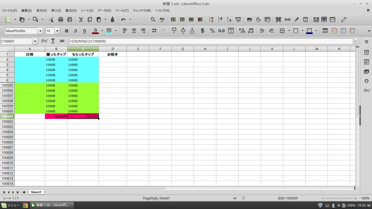Cut the selection with the scissors icon

(81, 20)
